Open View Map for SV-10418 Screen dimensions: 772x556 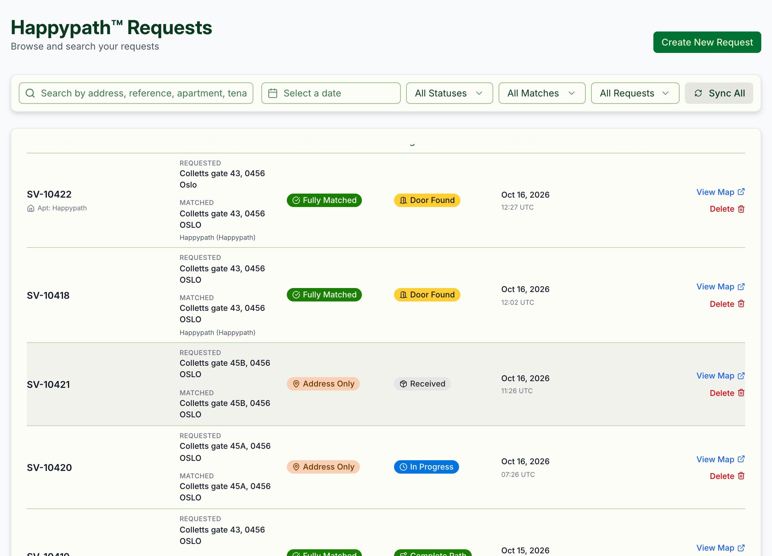(720, 286)
